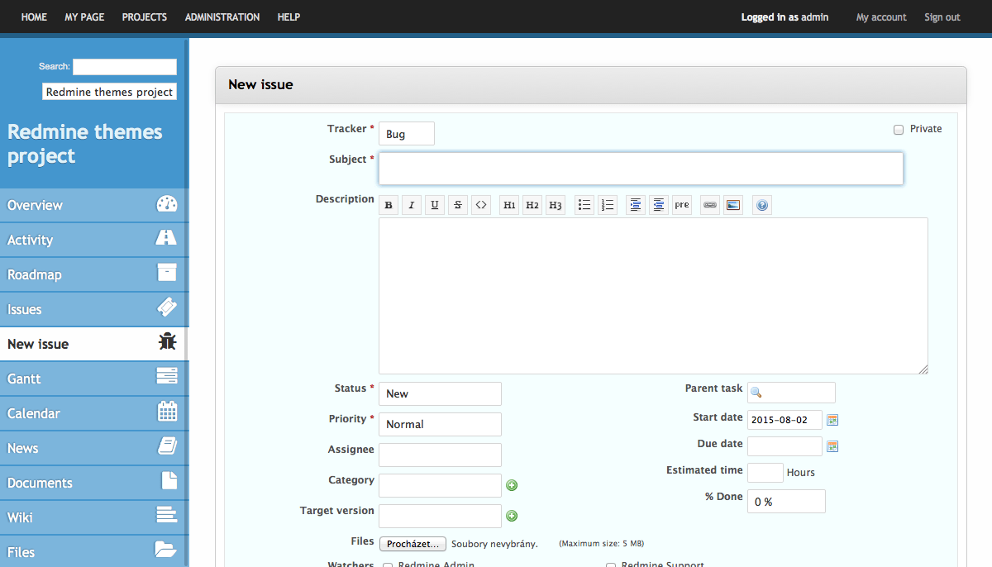Apply bold formatting in description toolbar

click(x=389, y=205)
